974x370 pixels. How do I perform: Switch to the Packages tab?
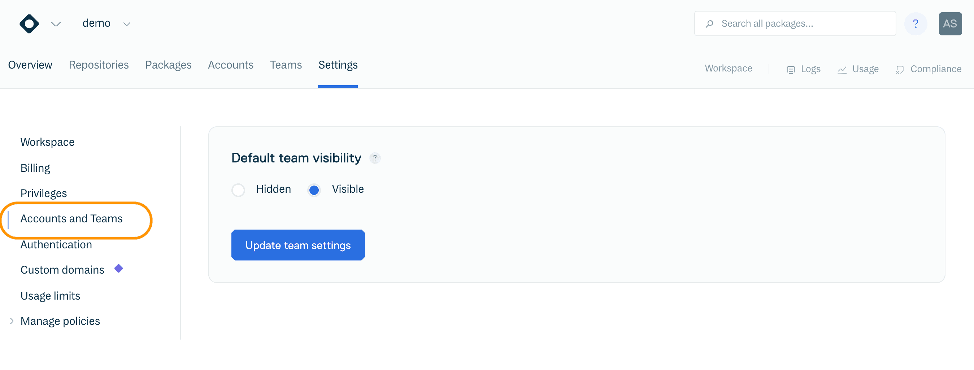point(168,65)
